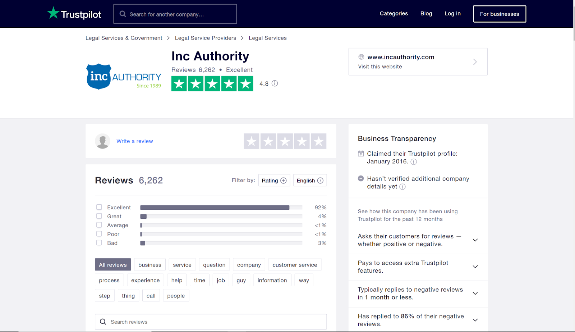Click the Excellent 92% rating bar
The width and height of the screenshot is (575, 332).
click(221, 208)
